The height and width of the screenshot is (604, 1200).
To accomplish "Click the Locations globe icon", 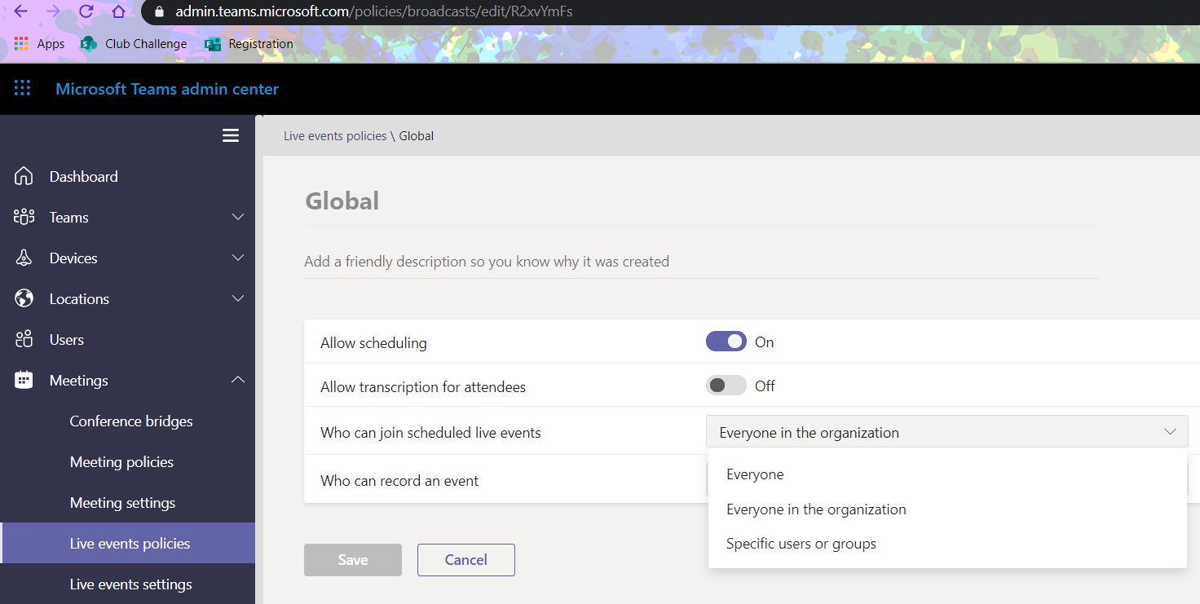I will [x=24, y=298].
